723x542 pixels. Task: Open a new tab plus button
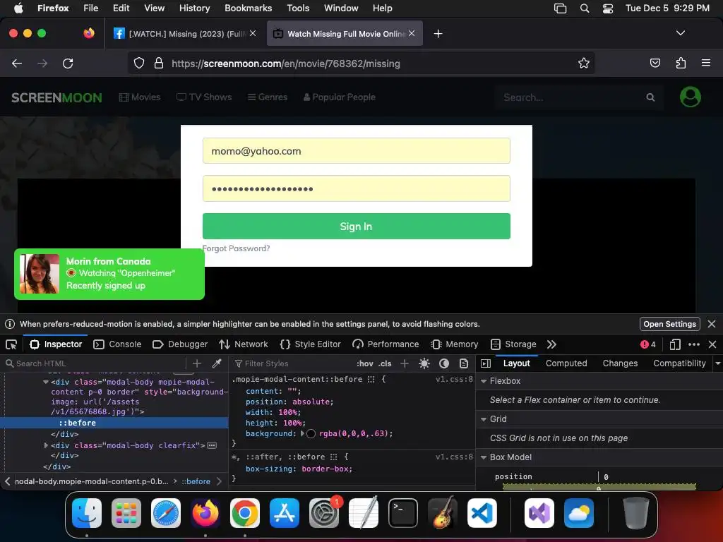coord(438,34)
